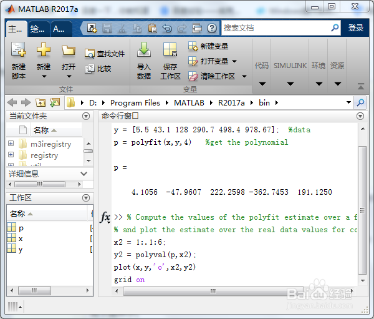This screenshot has height=319, width=374.
Task: Sort Workspace by Name (名称) column
Action: (47, 213)
